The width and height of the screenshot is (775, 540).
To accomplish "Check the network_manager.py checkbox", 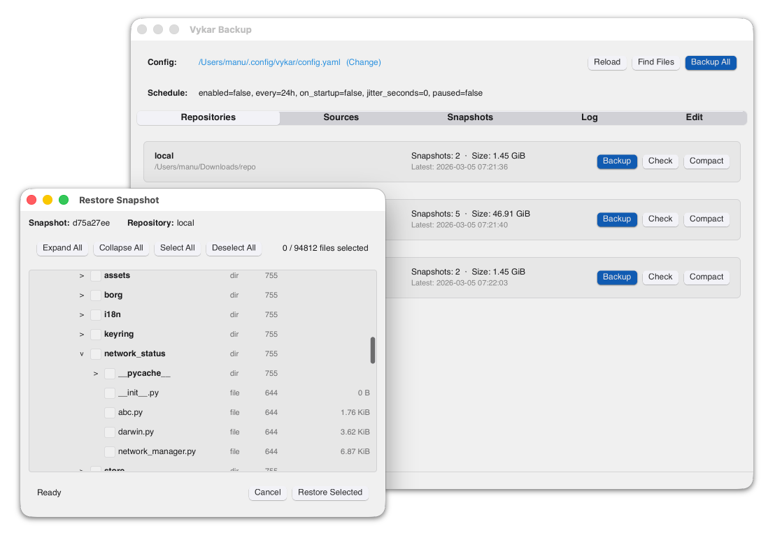I will click(109, 451).
